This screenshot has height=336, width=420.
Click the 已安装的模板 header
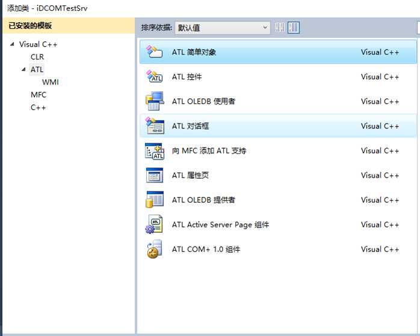point(69,26)
